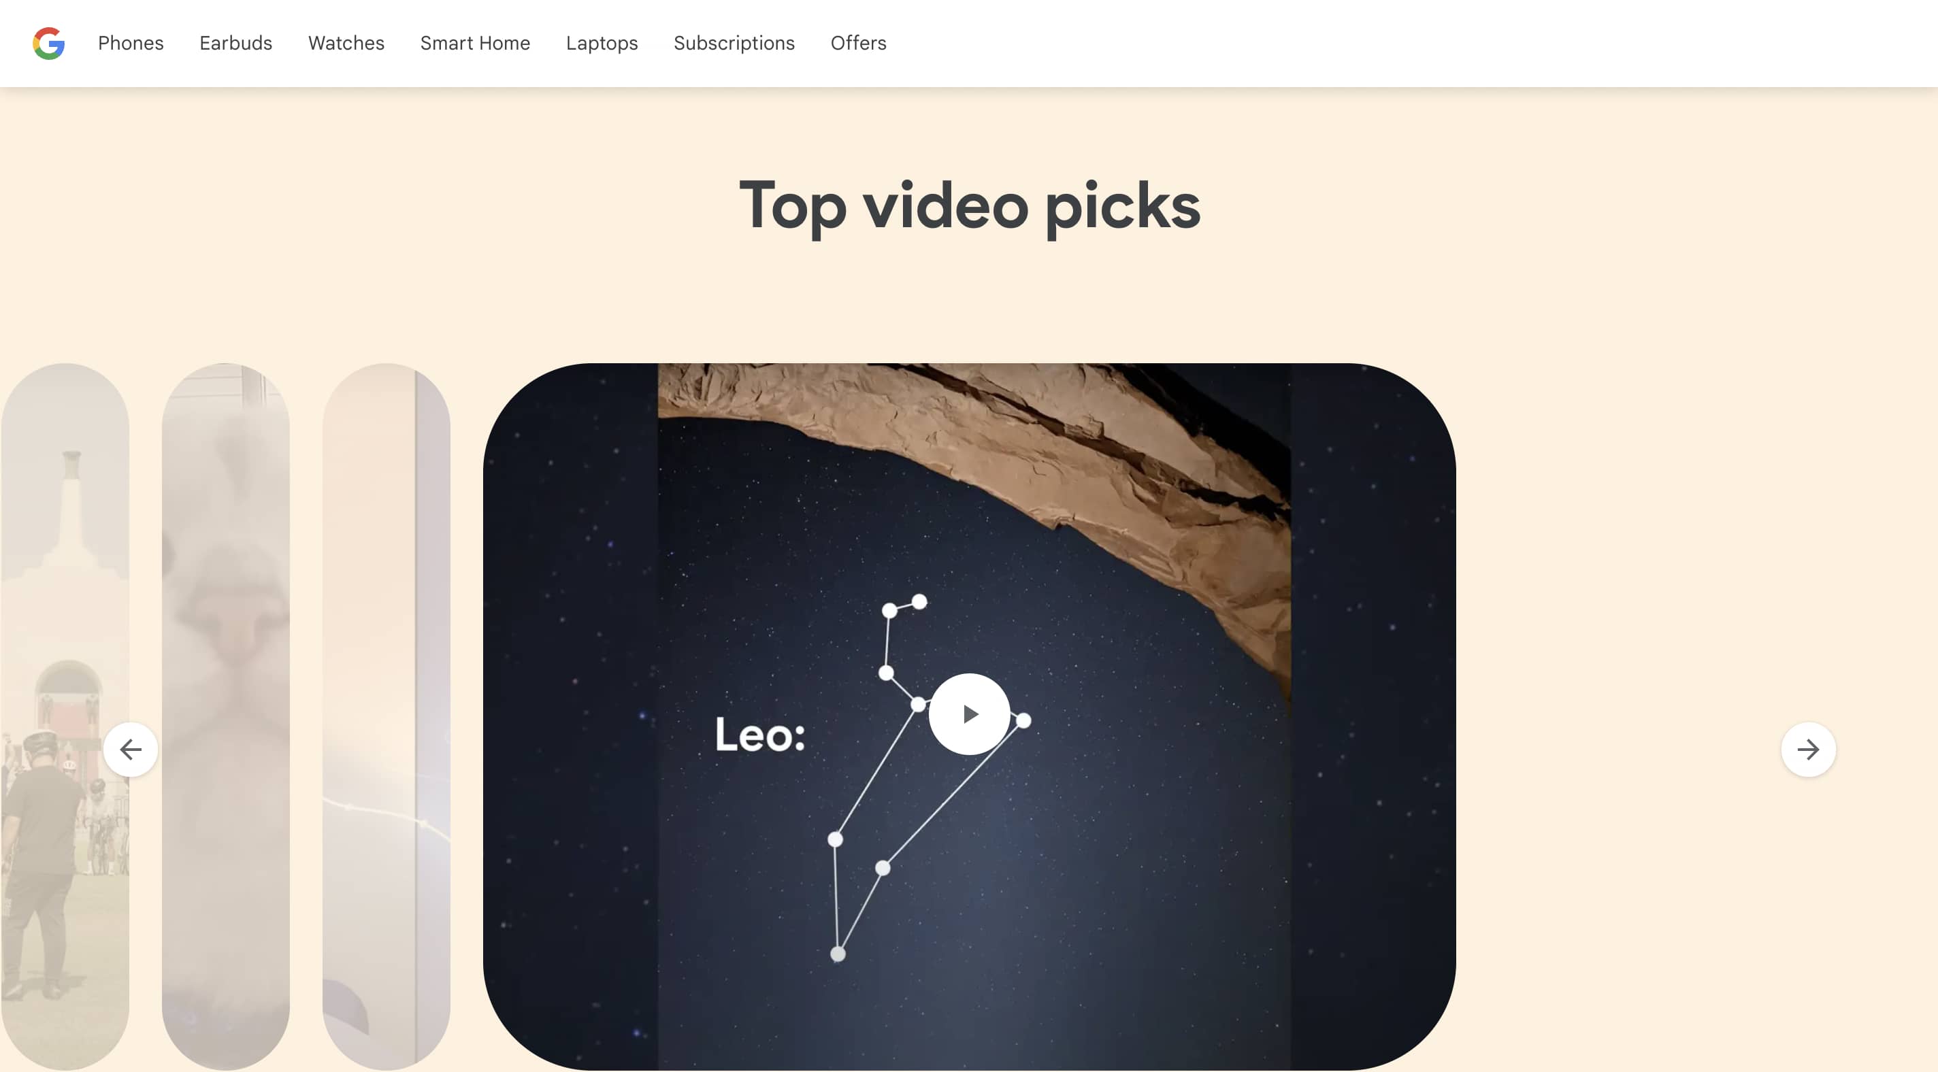The height and width of the screenshot is (1072, 1938).
Task: View the Offers page
Action: click(x=858, y=43)
